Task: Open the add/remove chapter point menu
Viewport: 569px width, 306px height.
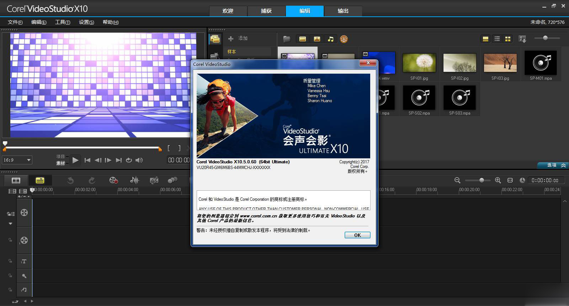Action: pos(24,196)
